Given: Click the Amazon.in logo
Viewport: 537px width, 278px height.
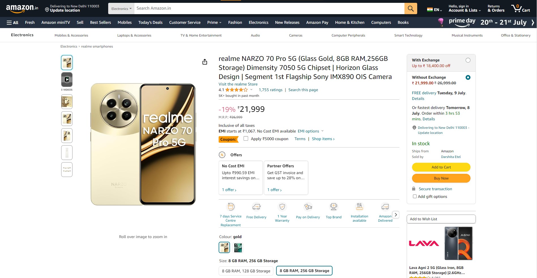Looking at the screenshot, I should [22, 8].
